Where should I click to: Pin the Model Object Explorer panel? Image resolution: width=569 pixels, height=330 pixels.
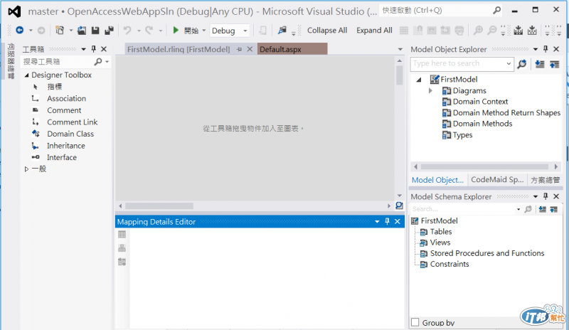[546, 49]
